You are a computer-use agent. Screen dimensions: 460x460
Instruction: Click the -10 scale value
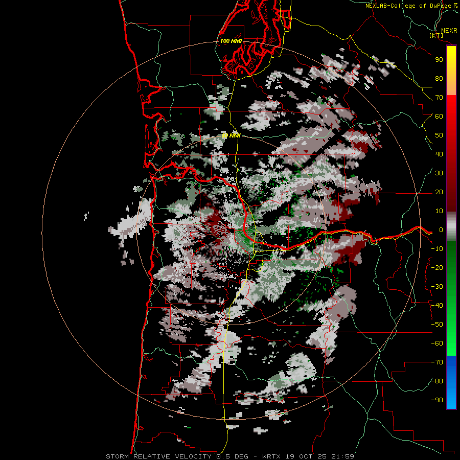(437, 249)
